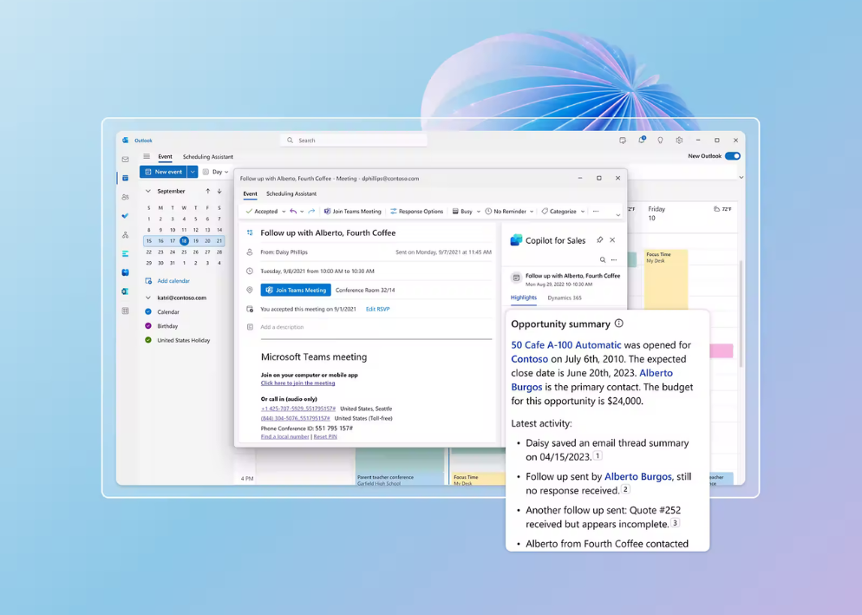
Task: Toggle the Birthday calendar checkbox
Action: 148,326
